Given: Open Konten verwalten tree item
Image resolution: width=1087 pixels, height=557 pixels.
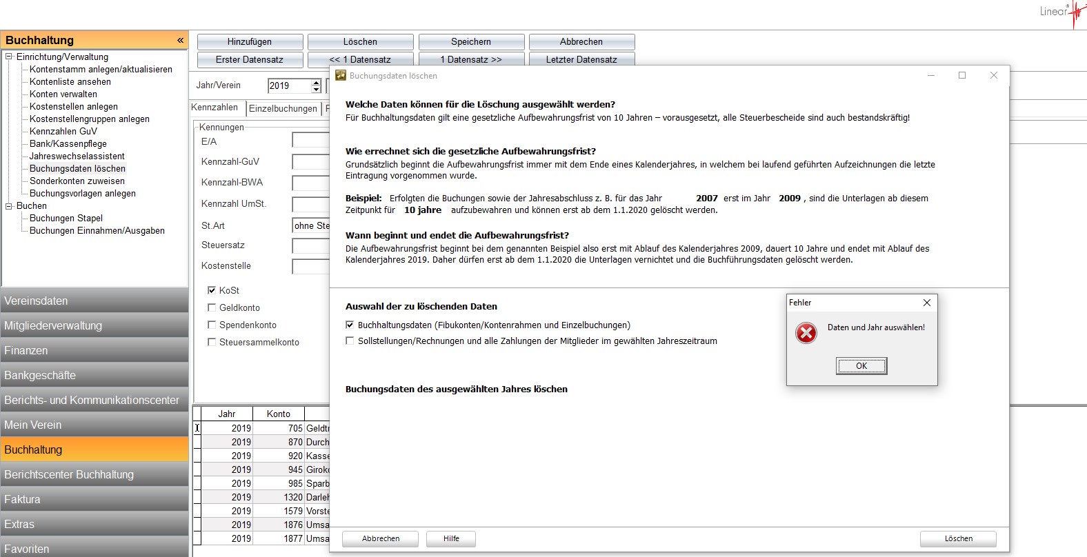Looking at the screenshot, I should pos(63,94).
